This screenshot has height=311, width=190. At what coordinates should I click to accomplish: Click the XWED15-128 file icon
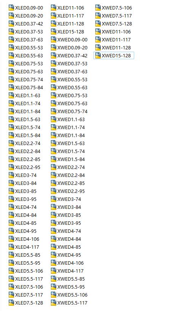[98, 55]
